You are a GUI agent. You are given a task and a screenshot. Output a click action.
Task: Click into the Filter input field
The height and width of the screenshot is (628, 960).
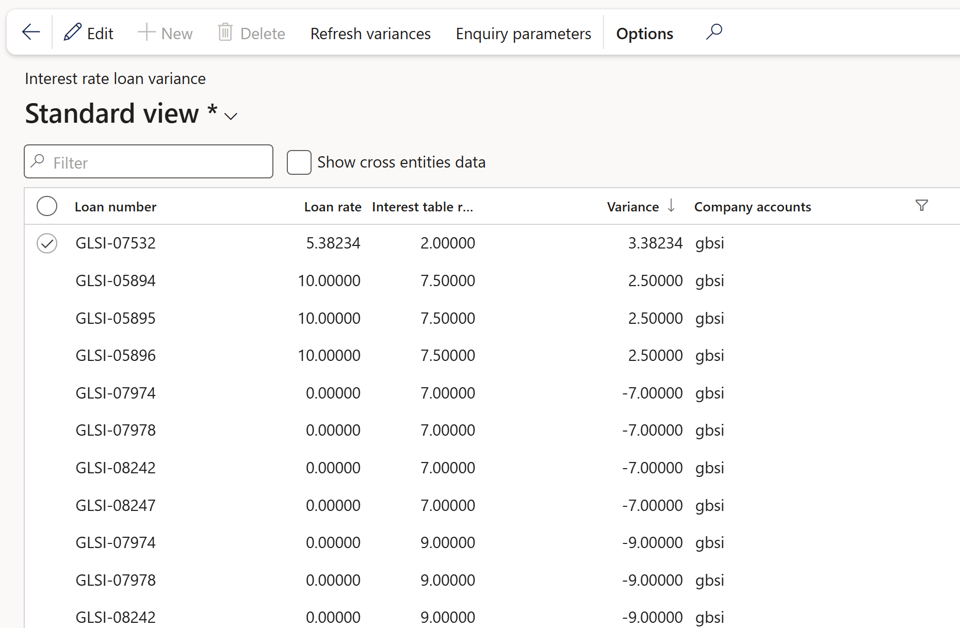click(x=149, y=162)
